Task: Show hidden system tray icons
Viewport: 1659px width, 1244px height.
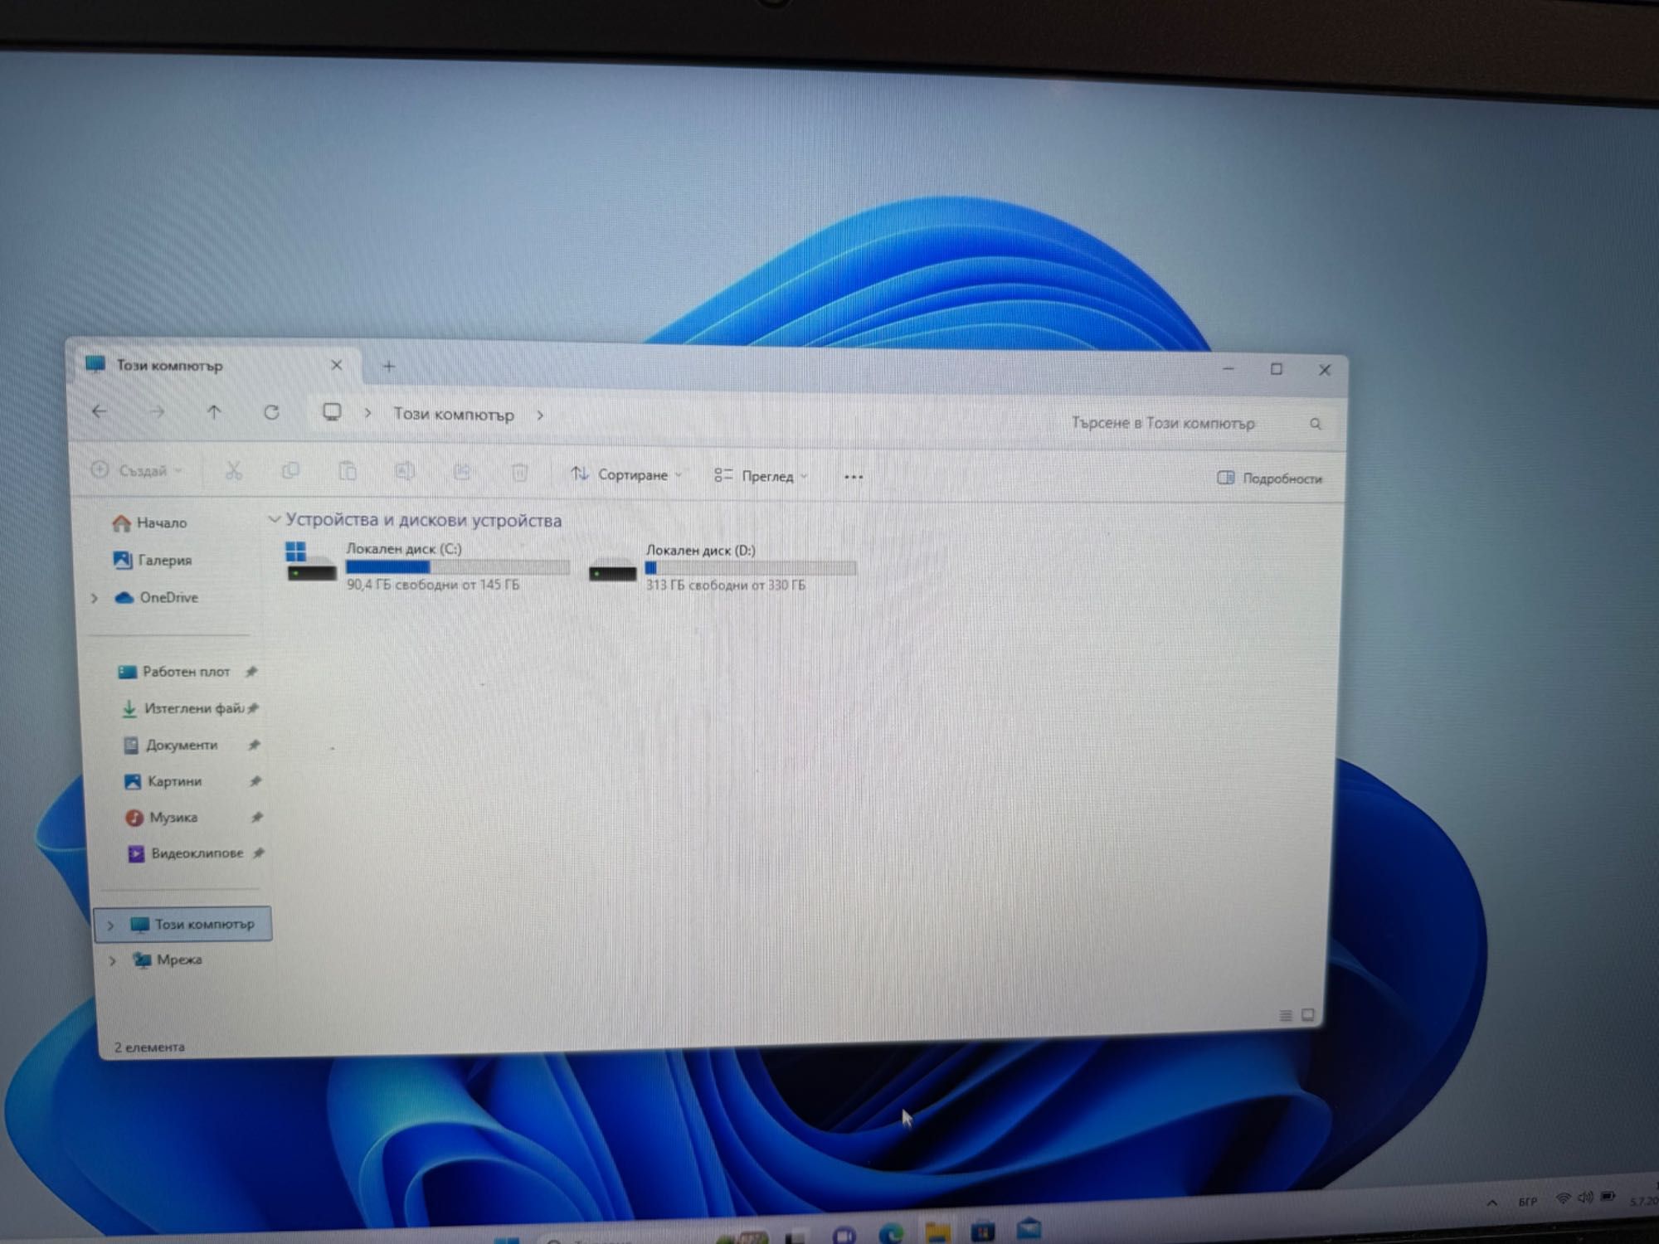Action: point(1492,1203)
